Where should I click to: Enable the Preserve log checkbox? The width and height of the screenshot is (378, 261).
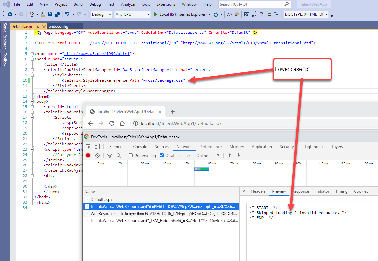click(131, 155)
